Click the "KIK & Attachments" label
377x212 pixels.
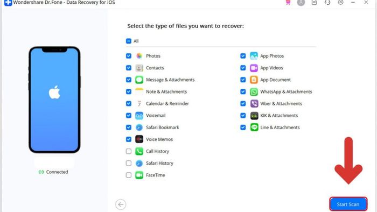[279, 116]
